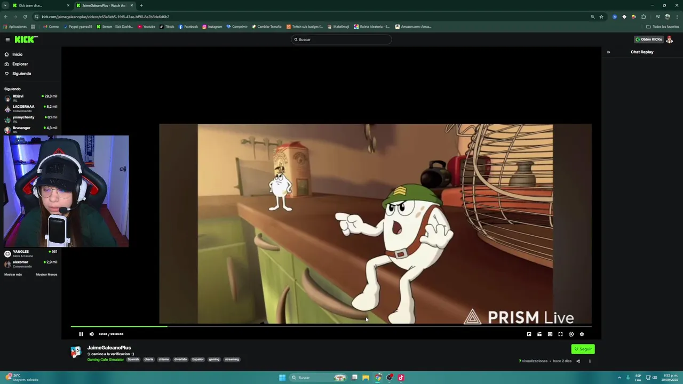683x384 pixels.
Task: Open the browser extensions puzzle icon
Action: click(x=644, y=17)
